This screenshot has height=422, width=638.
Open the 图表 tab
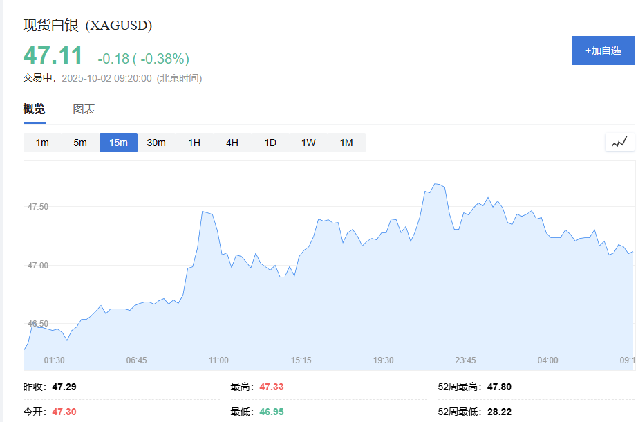click(84, 109)
